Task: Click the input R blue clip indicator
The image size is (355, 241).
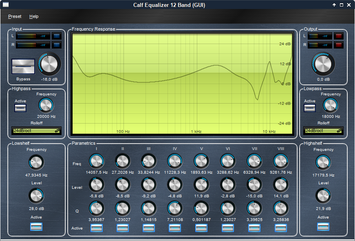Action: coord(57,45)
